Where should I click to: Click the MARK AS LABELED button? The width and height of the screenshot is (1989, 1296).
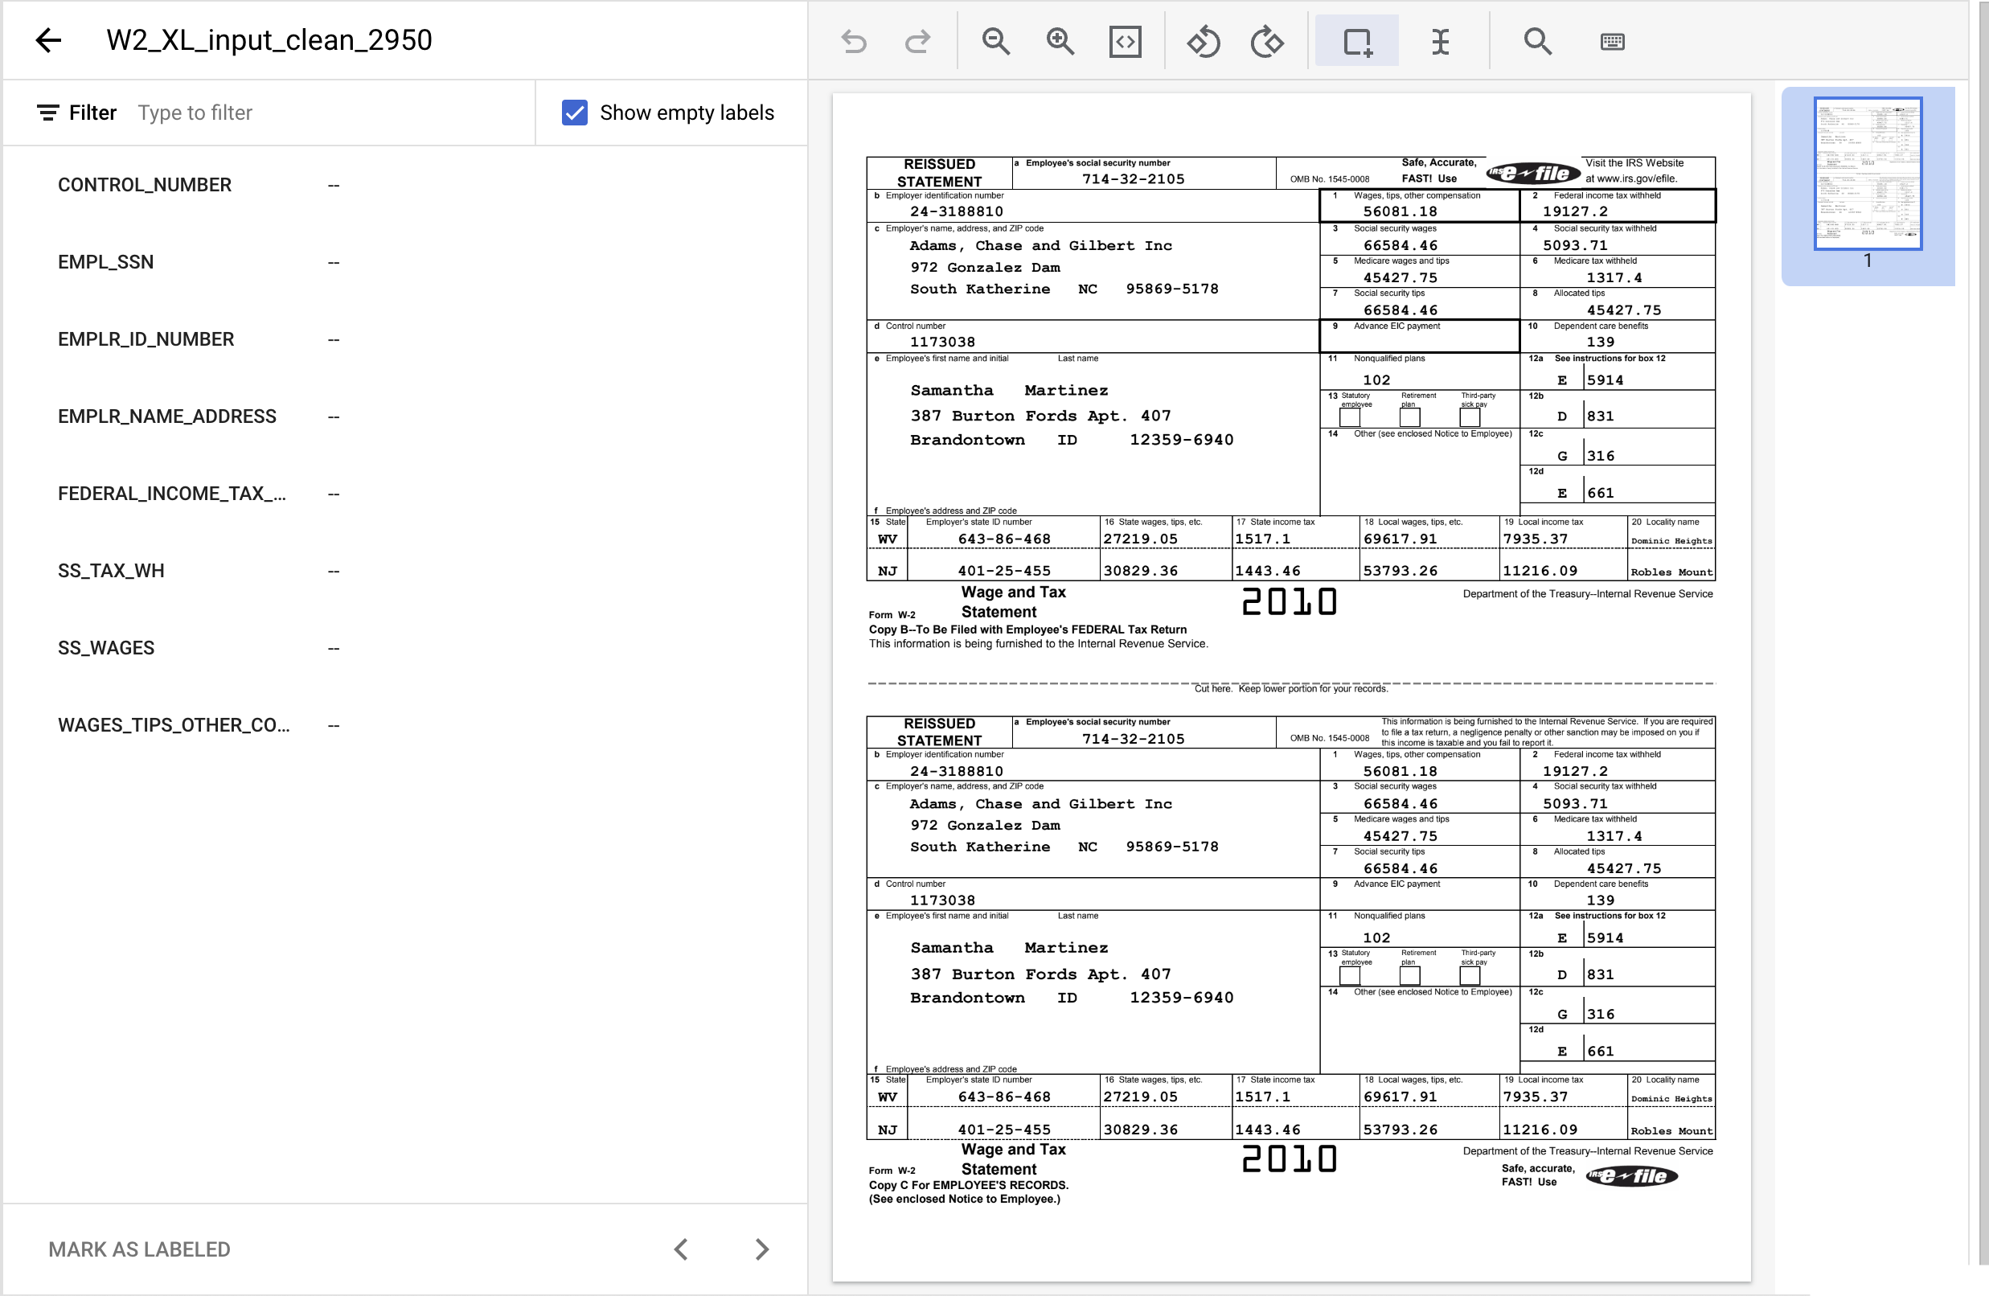tap(139, 1249)
